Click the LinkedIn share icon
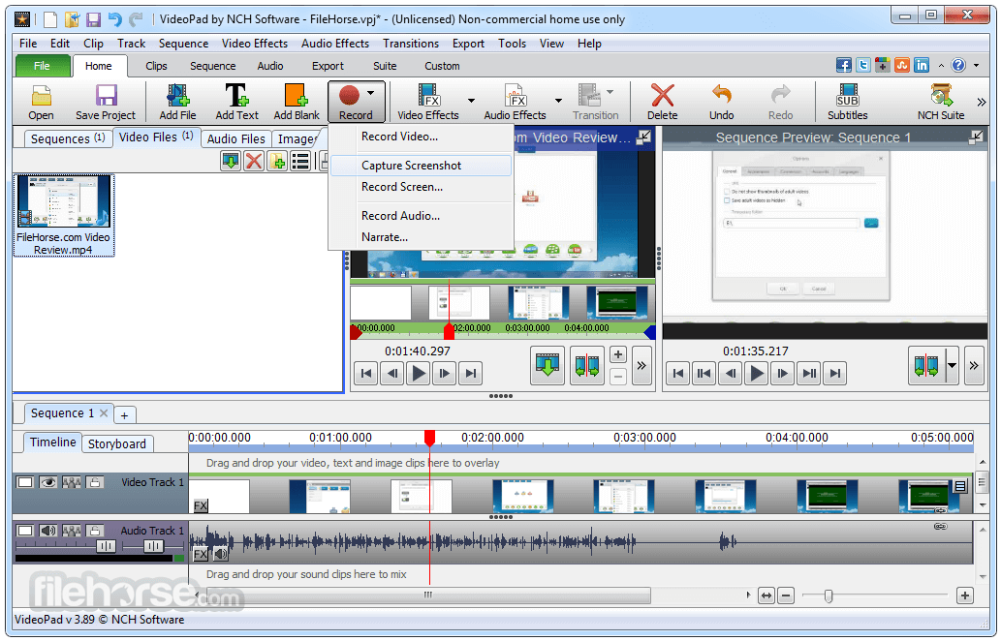 922,65
